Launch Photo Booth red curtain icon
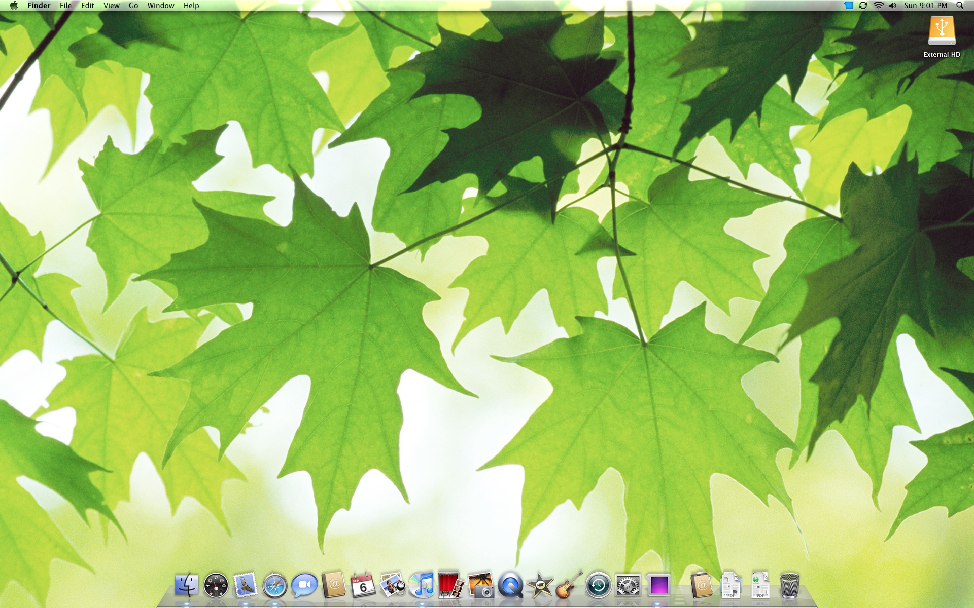The image size is (974, 608). 451,585
